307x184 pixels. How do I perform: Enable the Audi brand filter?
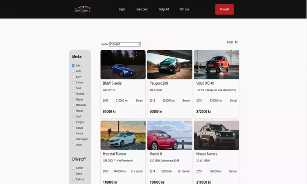click(74, 71)
